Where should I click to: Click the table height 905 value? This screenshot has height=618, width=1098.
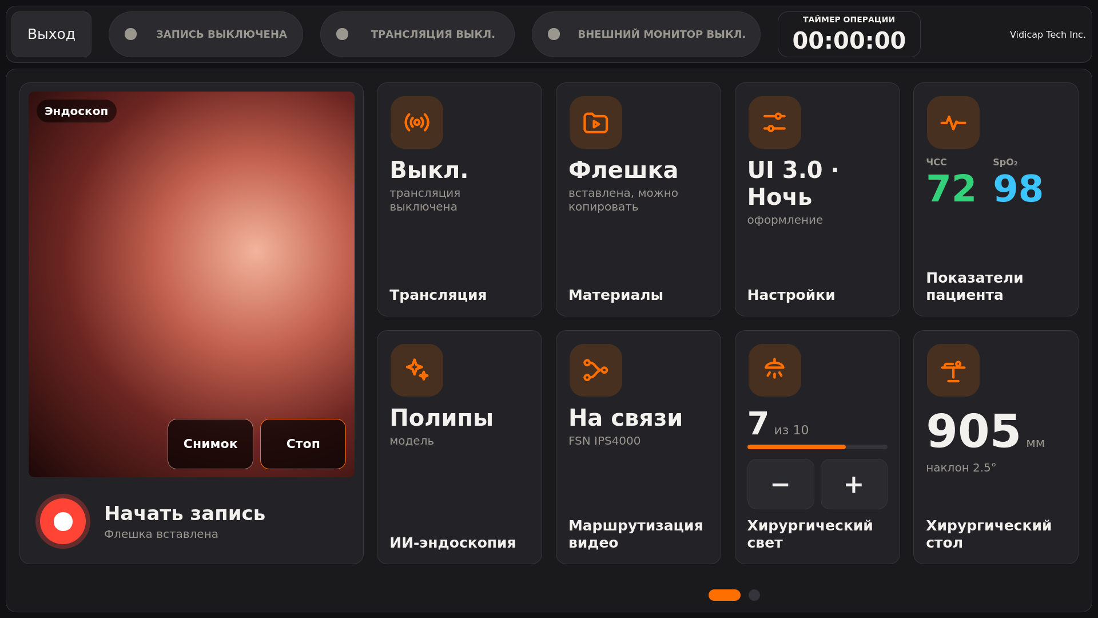973,431
